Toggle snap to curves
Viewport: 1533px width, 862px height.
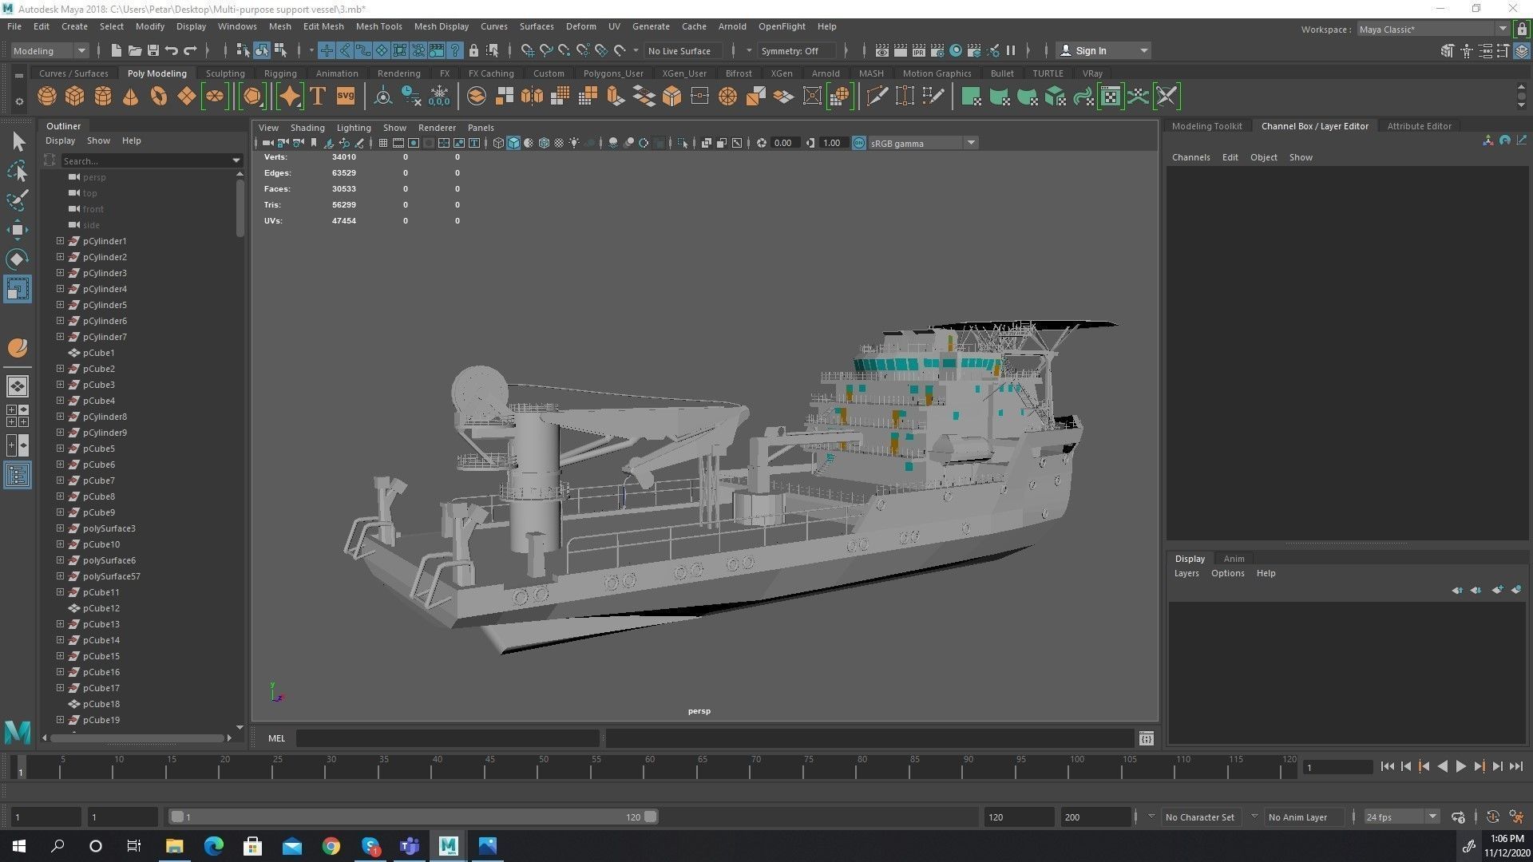click(x=546, y=50)
